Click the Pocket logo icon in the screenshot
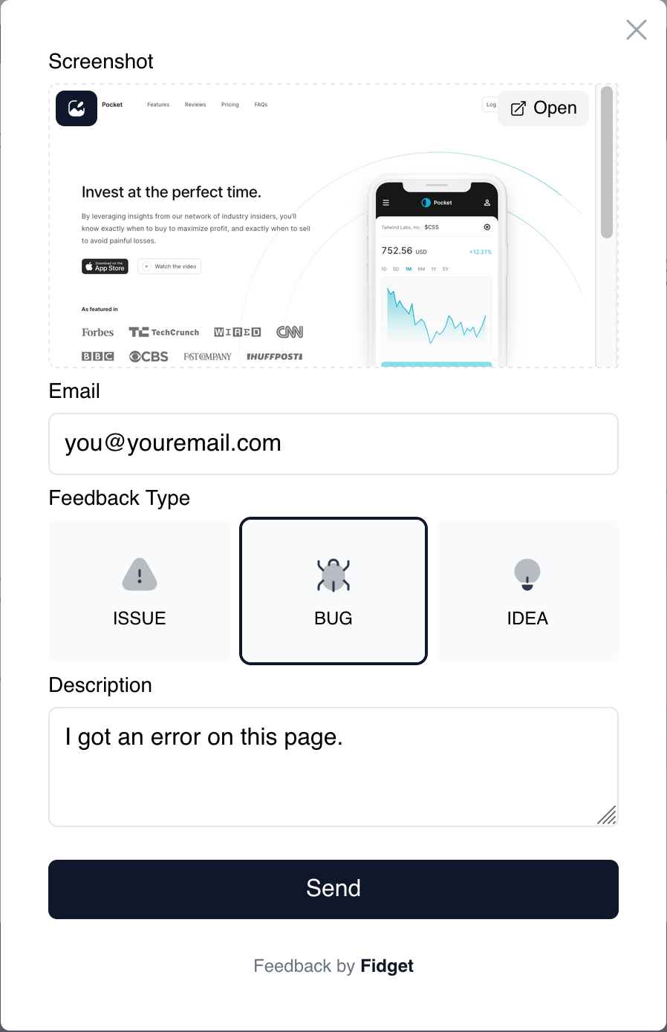This screenshot has height=1032, width=667. pos(77,108)
